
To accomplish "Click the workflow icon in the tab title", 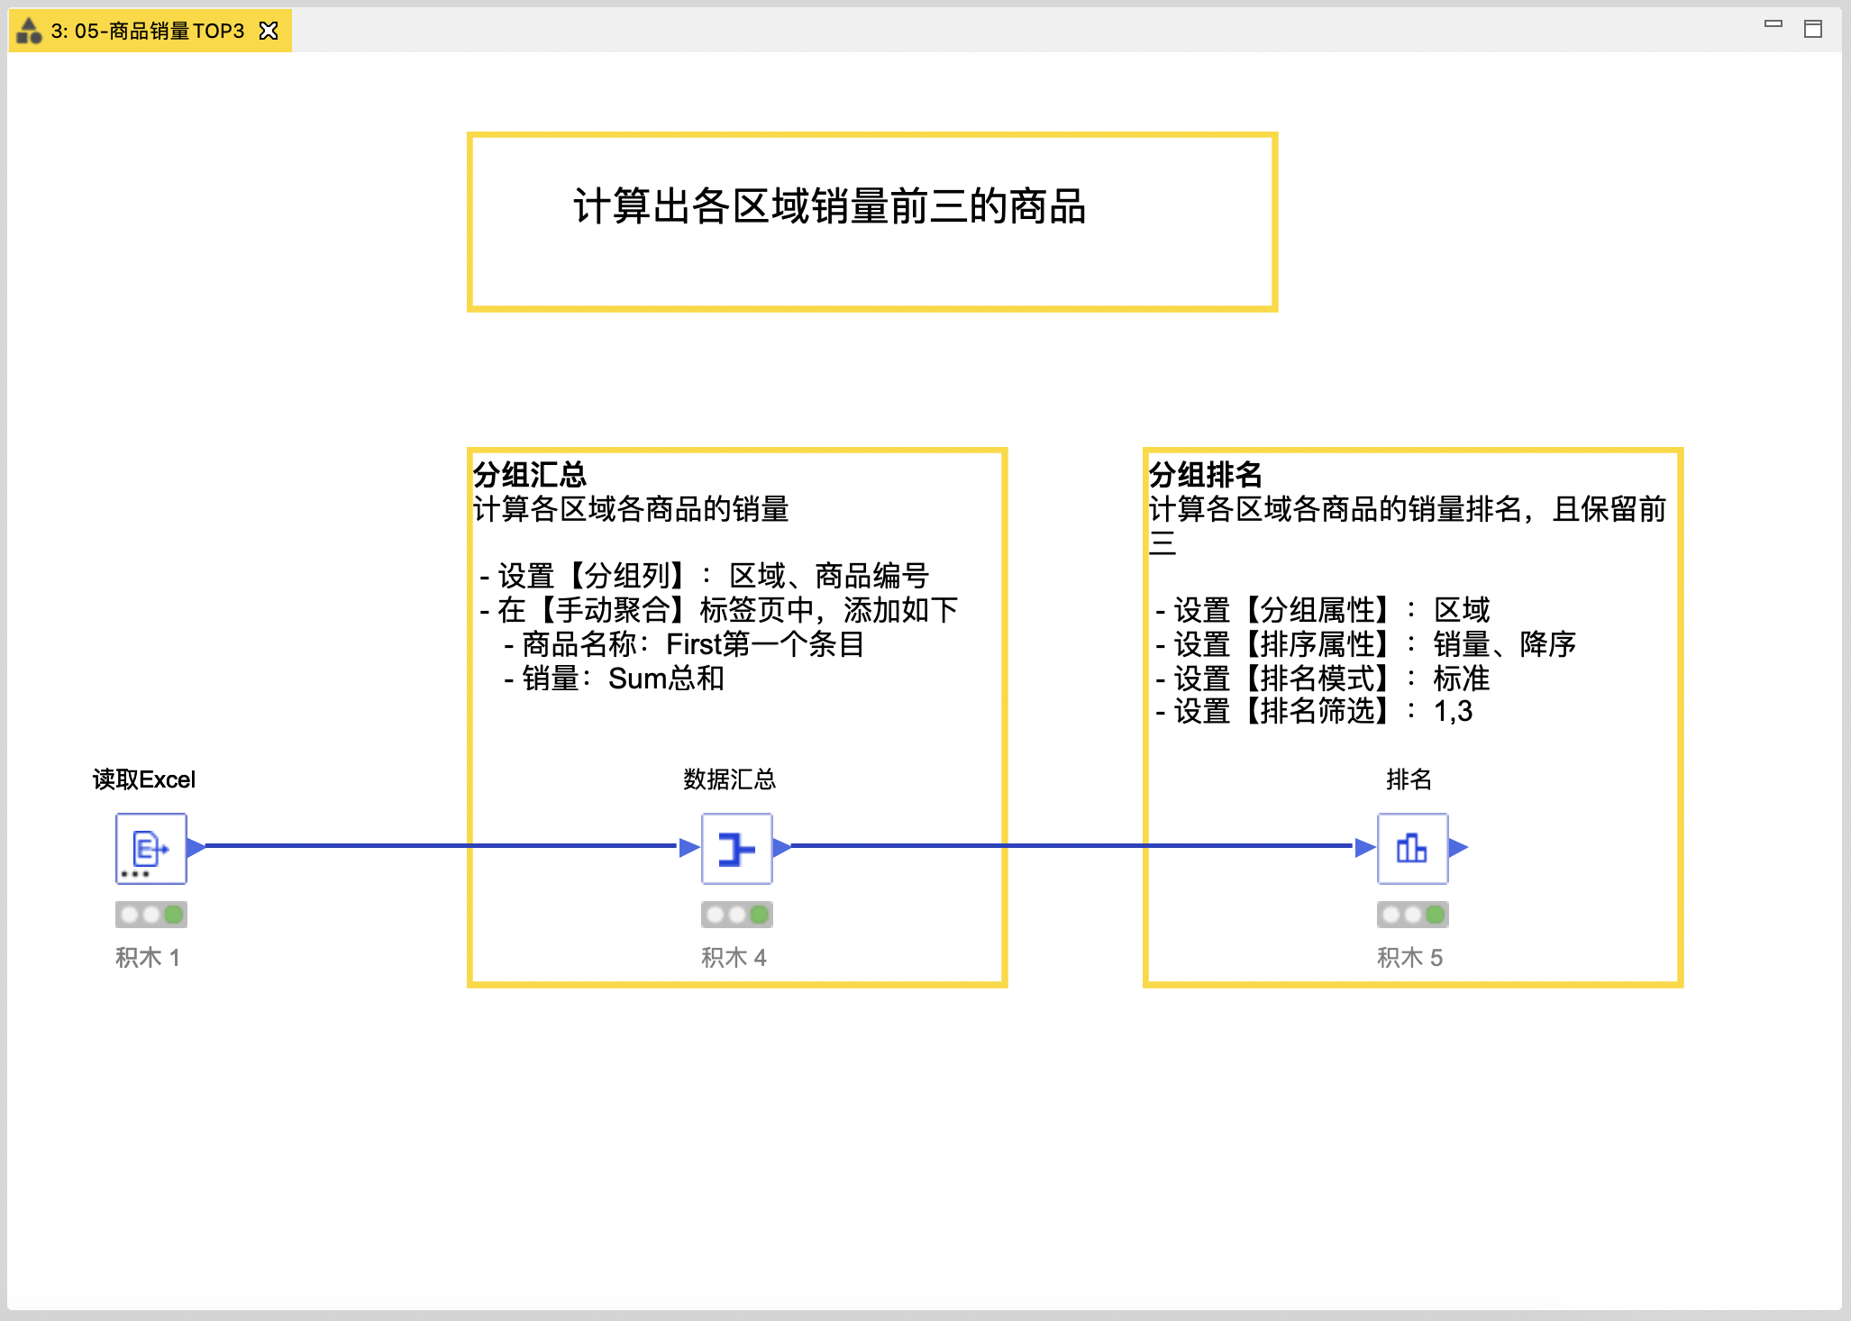I will 29,31.
